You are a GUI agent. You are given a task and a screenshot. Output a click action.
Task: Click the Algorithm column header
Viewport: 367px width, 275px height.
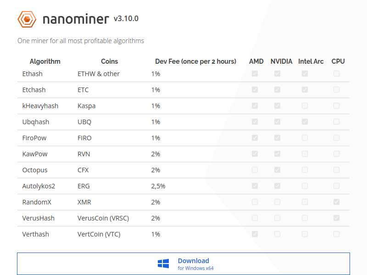pyautogui.click(x=45, y=61)
